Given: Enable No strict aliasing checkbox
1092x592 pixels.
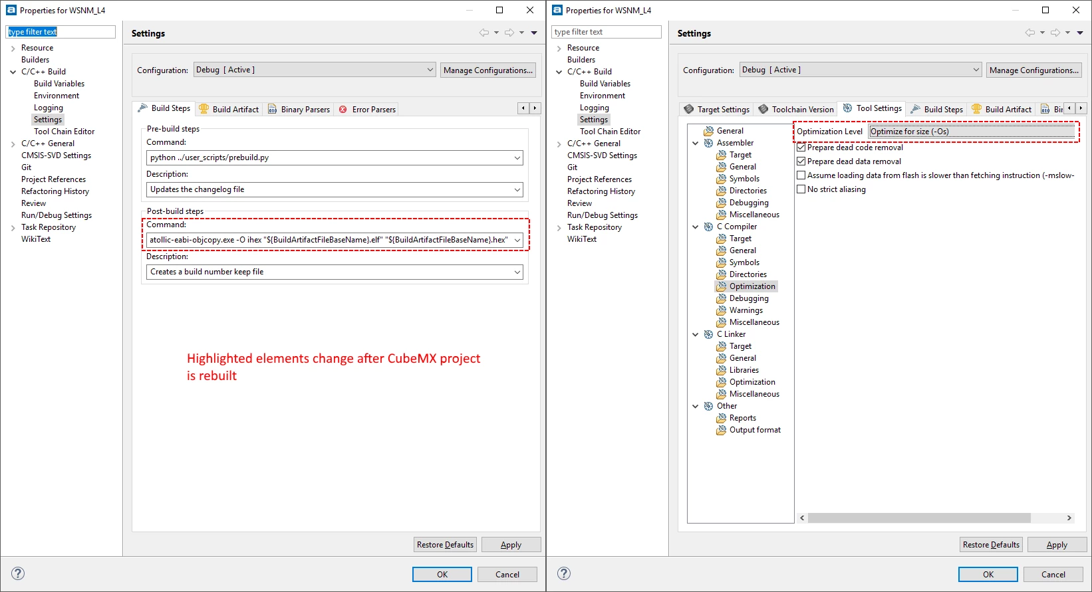Looking at the screenshot, I should click(801, 189).
